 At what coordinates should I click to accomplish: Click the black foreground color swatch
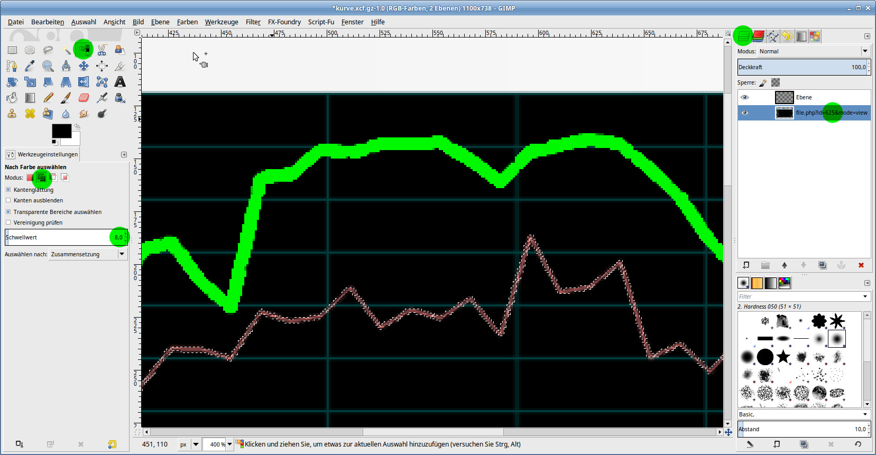pos(61,131)
